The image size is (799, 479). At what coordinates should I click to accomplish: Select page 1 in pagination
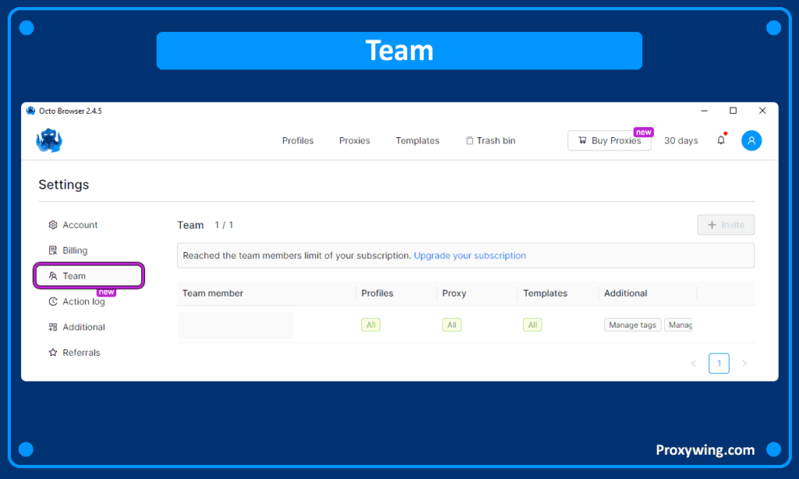tap(719, 364)
